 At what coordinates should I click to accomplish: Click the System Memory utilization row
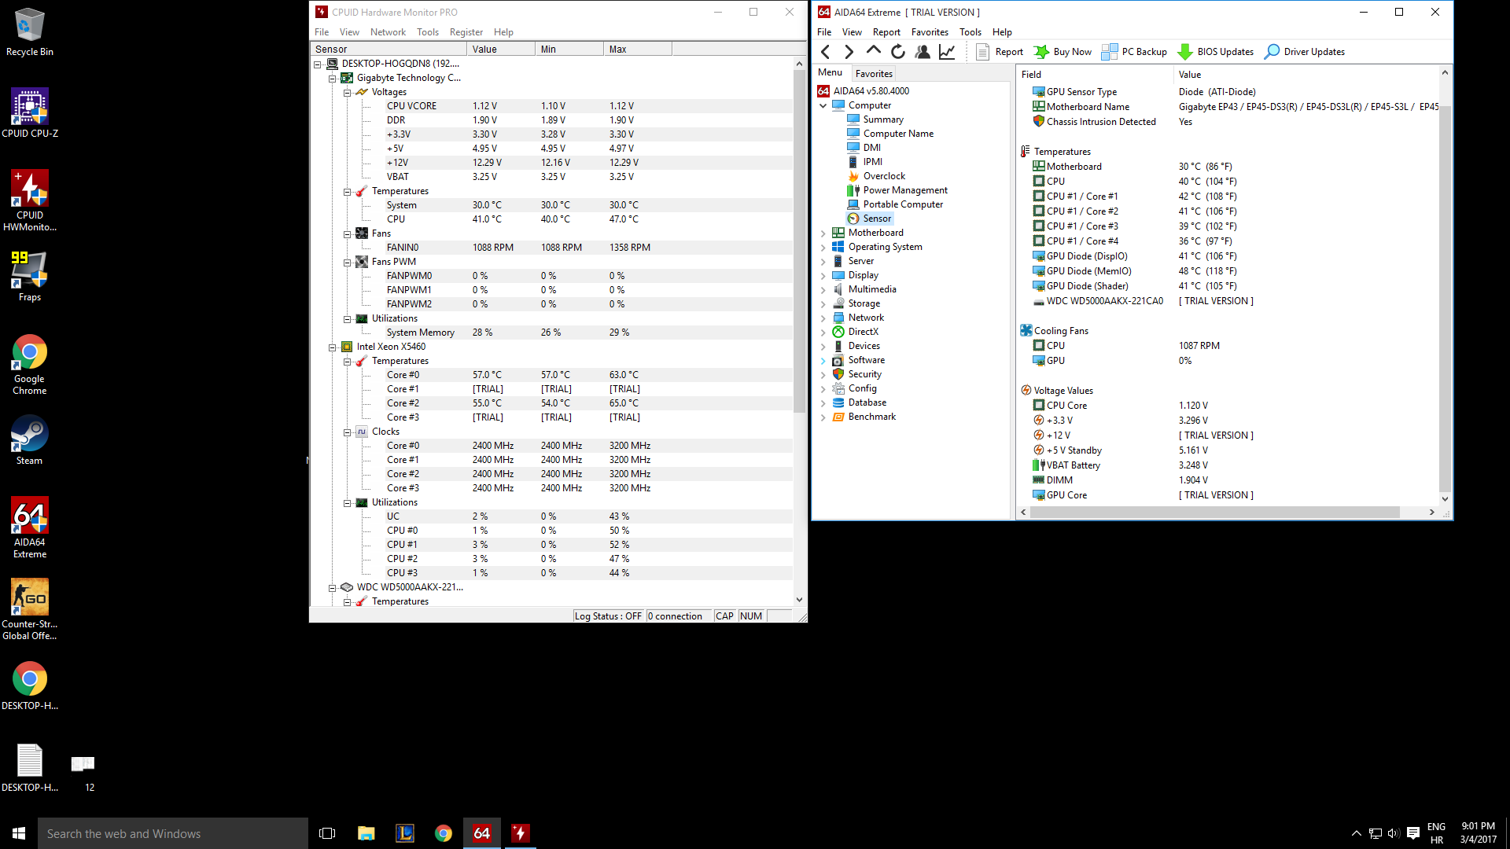pyautogui.click(x=551, y=333)
